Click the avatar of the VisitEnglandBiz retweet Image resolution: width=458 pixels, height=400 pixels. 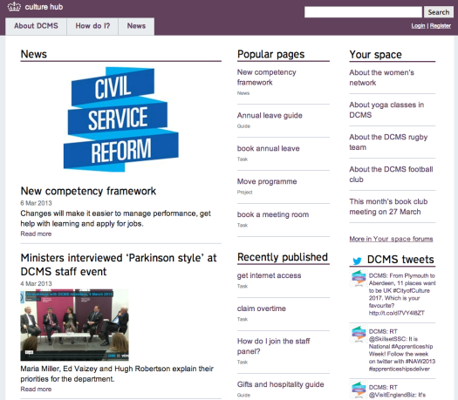[359, 390]
